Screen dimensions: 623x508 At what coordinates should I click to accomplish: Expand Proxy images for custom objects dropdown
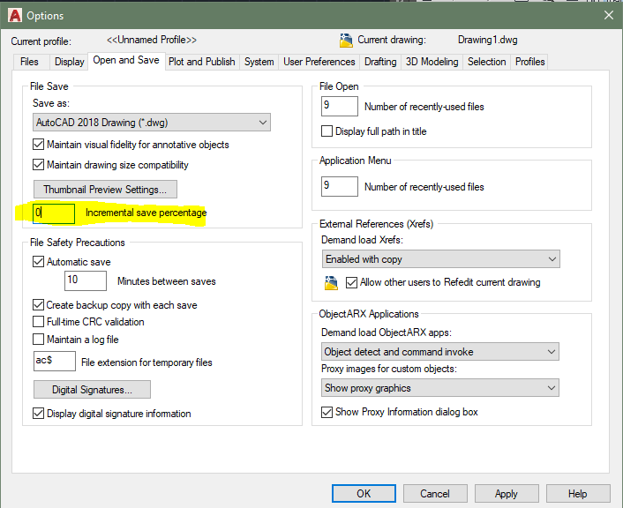tap(439, 388)
